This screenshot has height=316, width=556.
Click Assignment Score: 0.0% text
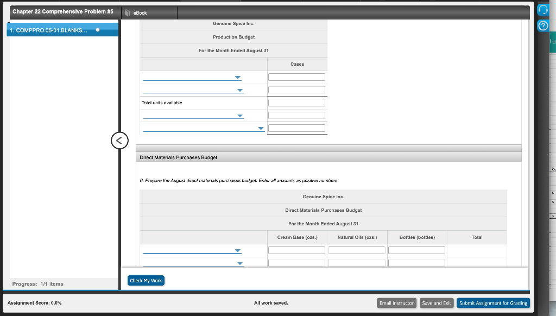34,303
